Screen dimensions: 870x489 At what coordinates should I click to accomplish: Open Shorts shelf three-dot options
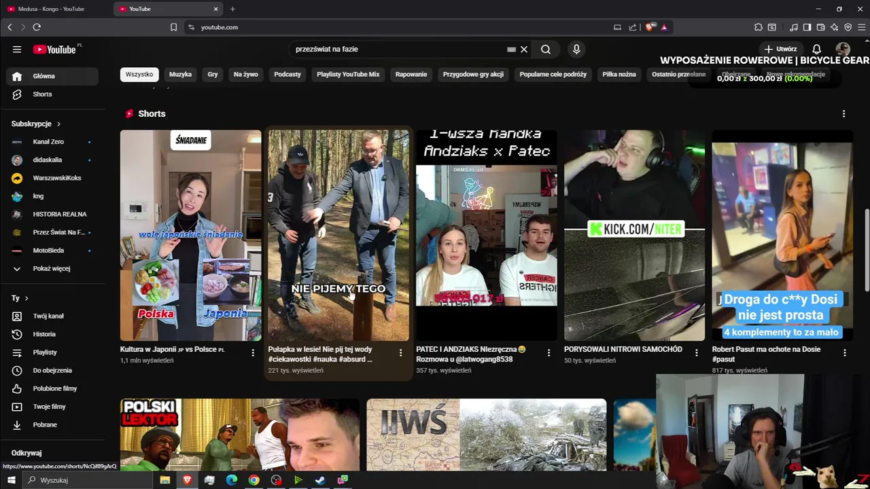click(843, 113)
